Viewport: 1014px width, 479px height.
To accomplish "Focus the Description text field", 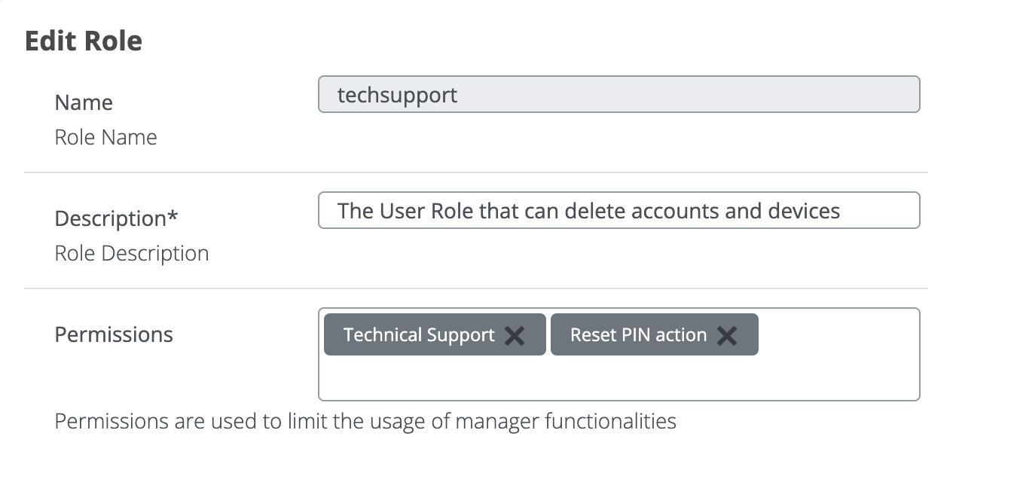I will click(618, 210).
